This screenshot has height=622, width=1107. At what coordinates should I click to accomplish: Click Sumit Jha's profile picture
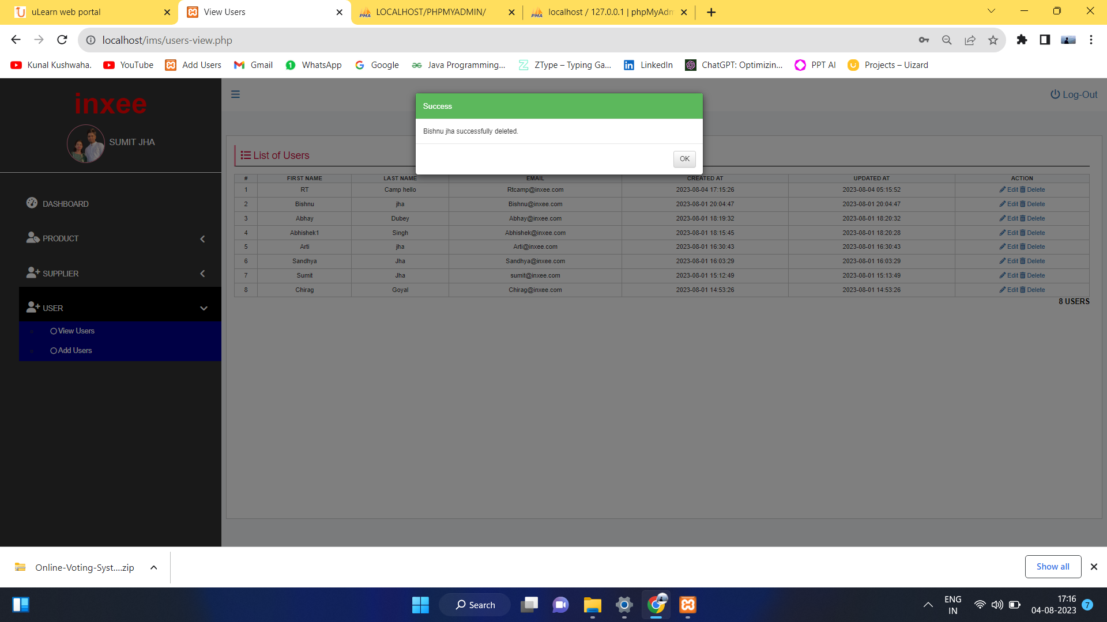(85, 143)
